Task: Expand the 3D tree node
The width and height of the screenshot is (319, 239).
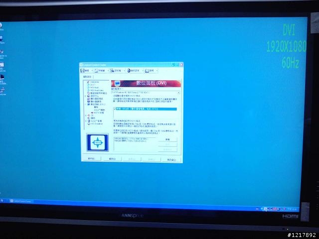Action: coord(86,115)
